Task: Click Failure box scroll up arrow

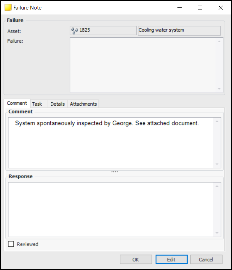Action: 219,41
